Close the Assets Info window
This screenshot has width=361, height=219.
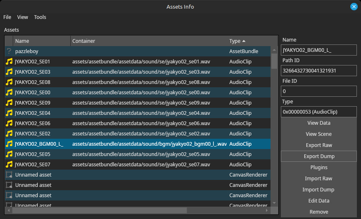(x=354, y=7)
